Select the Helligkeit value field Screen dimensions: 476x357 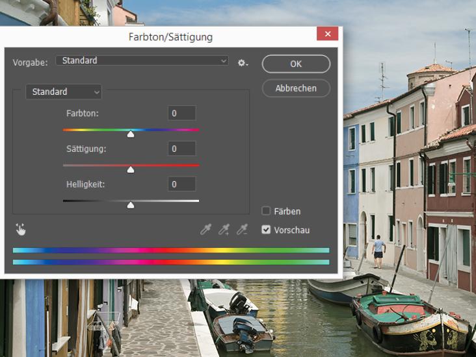(x=181, y=184)
